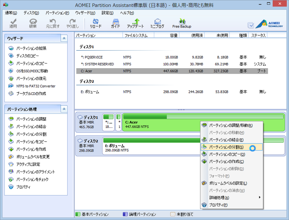The image size is (289, 220).
Task: Select the 18GB PQSERVICE block in disk map
Action: 109,122
